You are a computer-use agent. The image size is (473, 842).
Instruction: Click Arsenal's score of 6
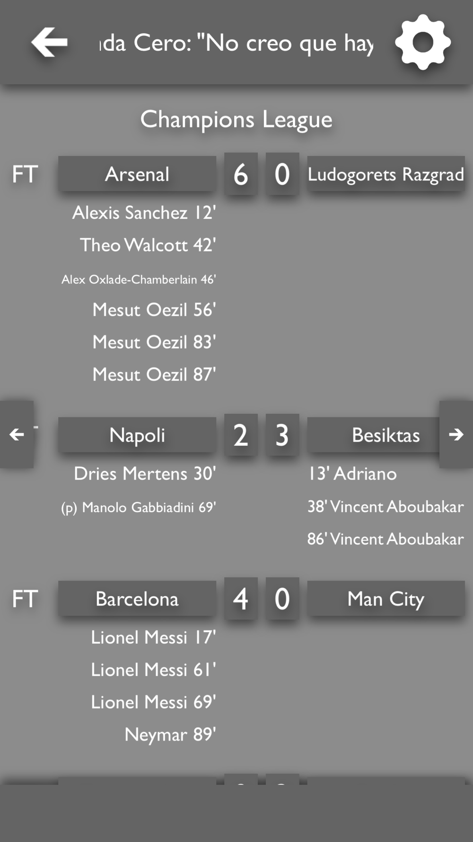coord(241,174)
